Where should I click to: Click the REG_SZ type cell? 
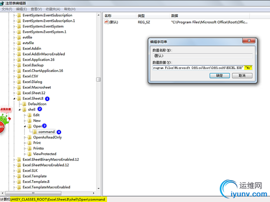(144, 22)
